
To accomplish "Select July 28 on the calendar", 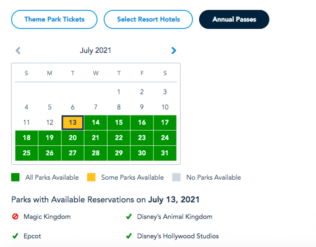I will tap(96, 153).
